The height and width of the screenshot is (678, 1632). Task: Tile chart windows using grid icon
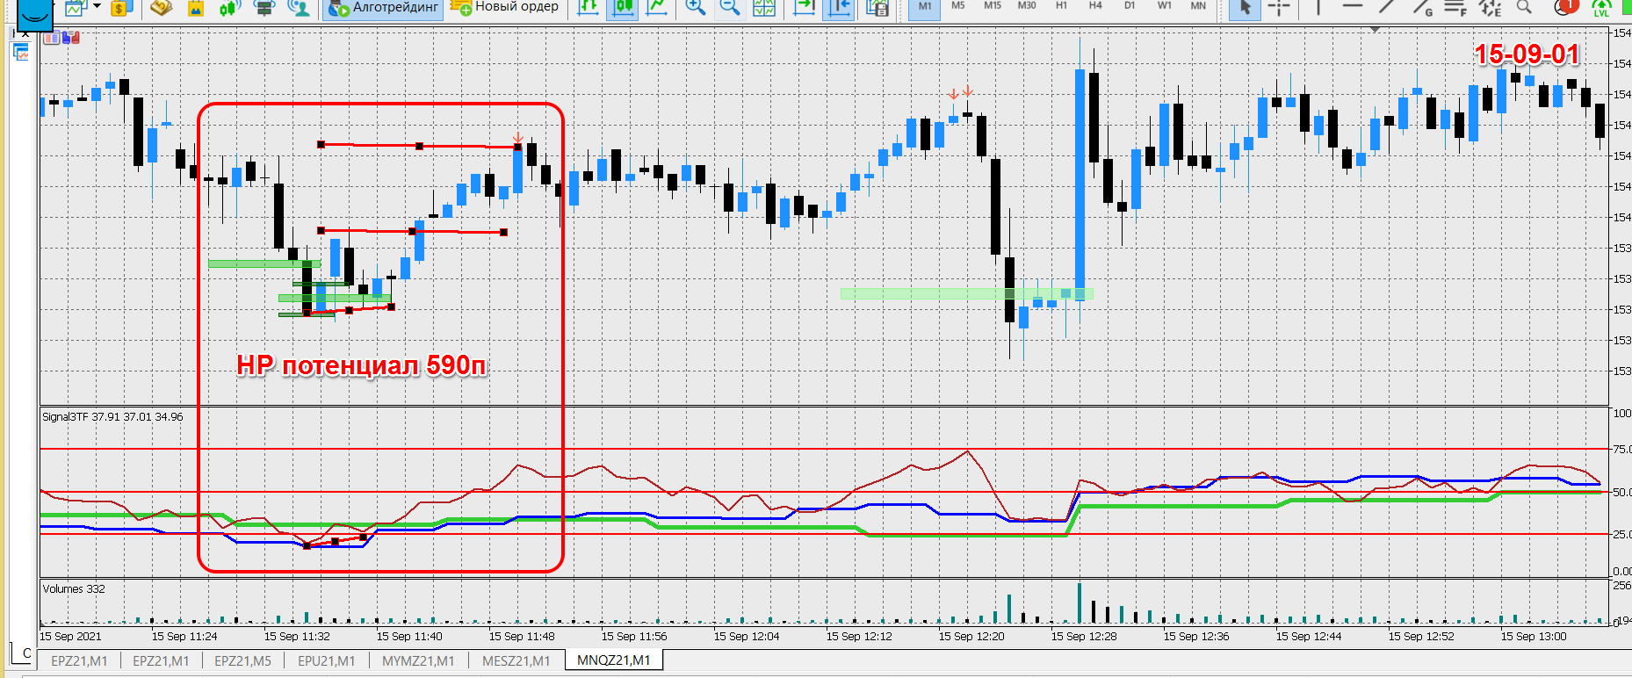[x=764, y=7]
